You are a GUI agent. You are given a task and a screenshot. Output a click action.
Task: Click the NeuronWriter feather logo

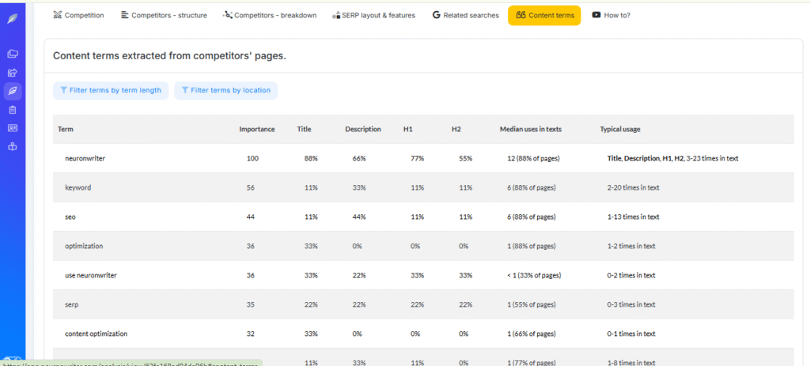(x=13, y=19)
